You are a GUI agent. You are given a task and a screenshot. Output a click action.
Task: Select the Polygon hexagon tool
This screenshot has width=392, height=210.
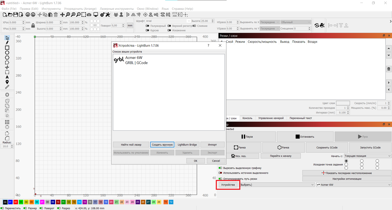tap(7, 58)
